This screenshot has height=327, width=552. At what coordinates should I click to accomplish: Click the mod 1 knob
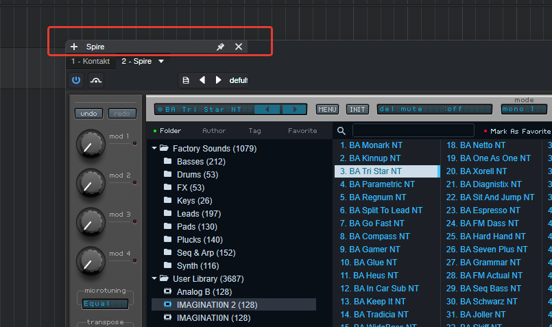91,143
